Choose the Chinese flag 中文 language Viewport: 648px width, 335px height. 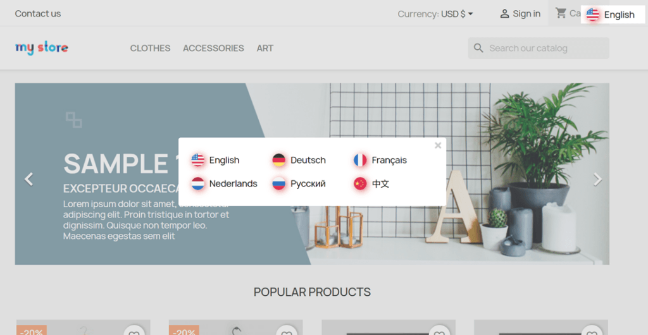coord(372,184)
